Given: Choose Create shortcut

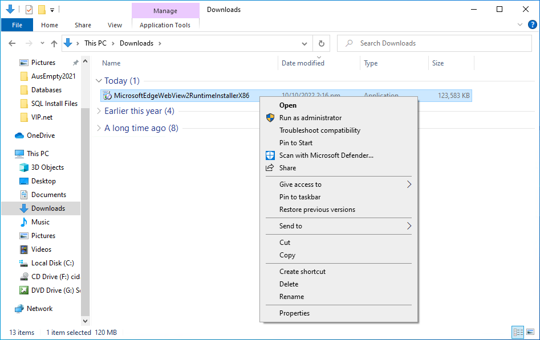Looking at the screenshot, I should pos(339,272).
